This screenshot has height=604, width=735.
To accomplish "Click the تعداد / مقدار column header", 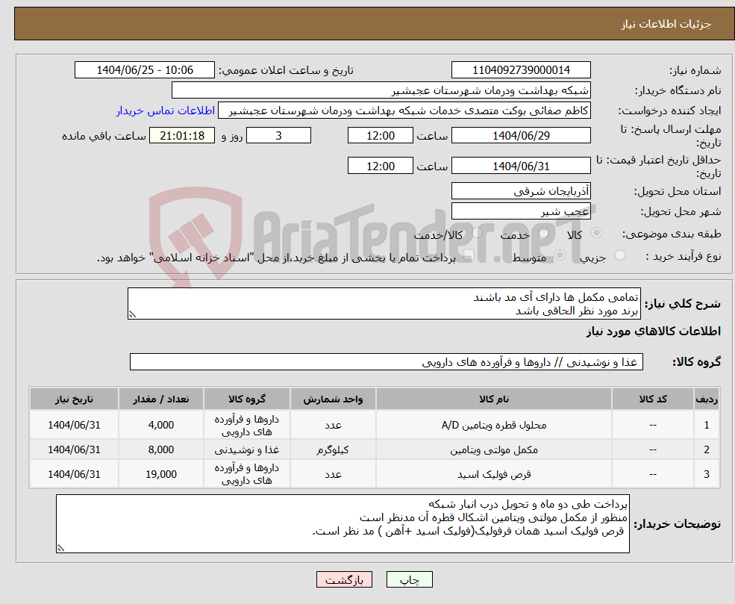I will pos(160,399).
